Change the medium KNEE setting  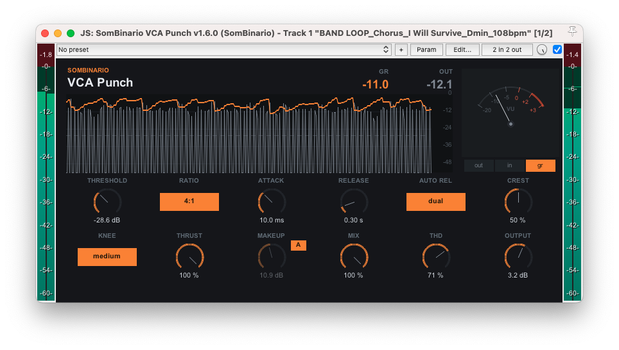[107, 256]
